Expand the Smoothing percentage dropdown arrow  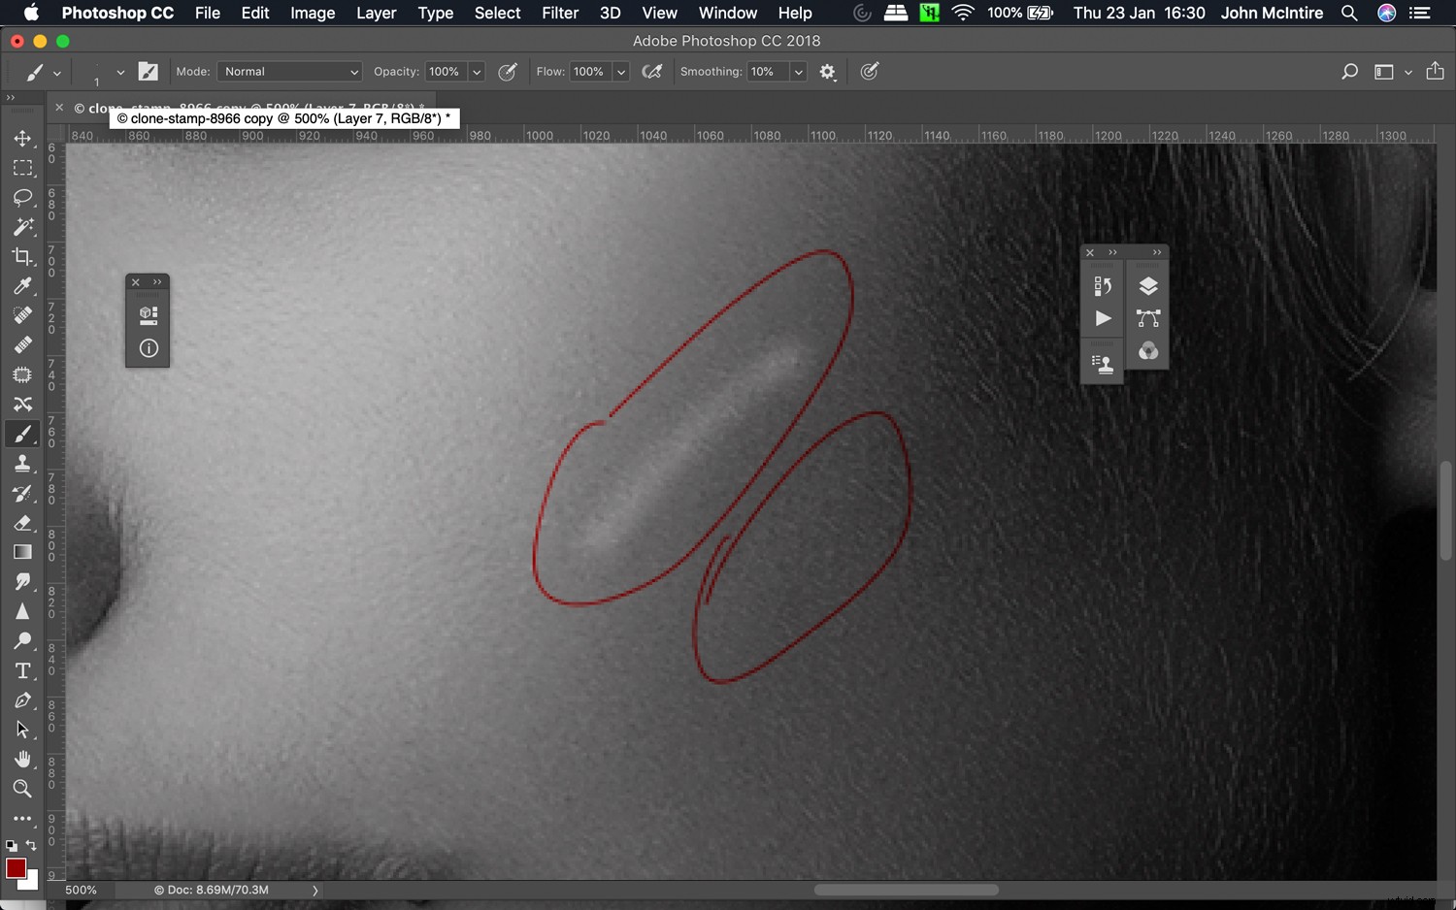click(798, 72)
